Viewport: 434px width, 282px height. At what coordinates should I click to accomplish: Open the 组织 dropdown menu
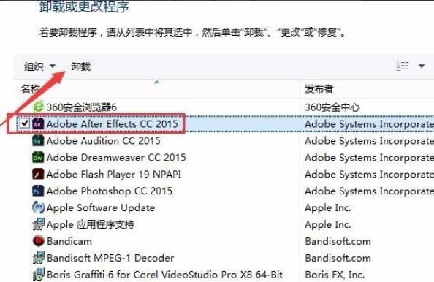39,66
